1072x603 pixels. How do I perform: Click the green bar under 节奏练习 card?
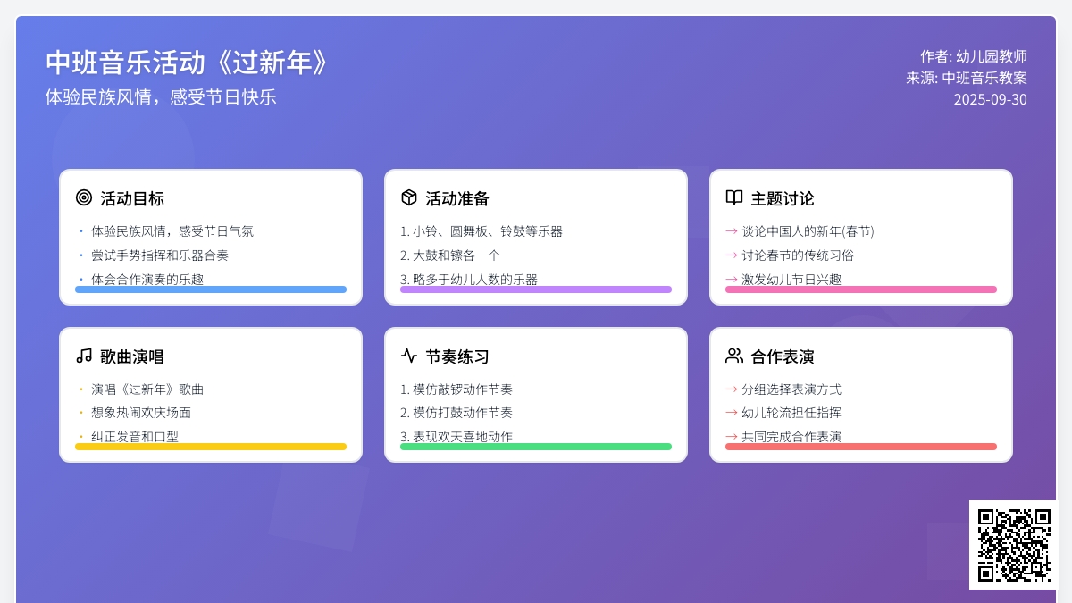[536, 447]
